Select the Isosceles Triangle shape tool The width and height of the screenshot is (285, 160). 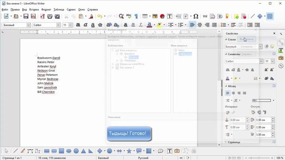(x=83, y=151)
